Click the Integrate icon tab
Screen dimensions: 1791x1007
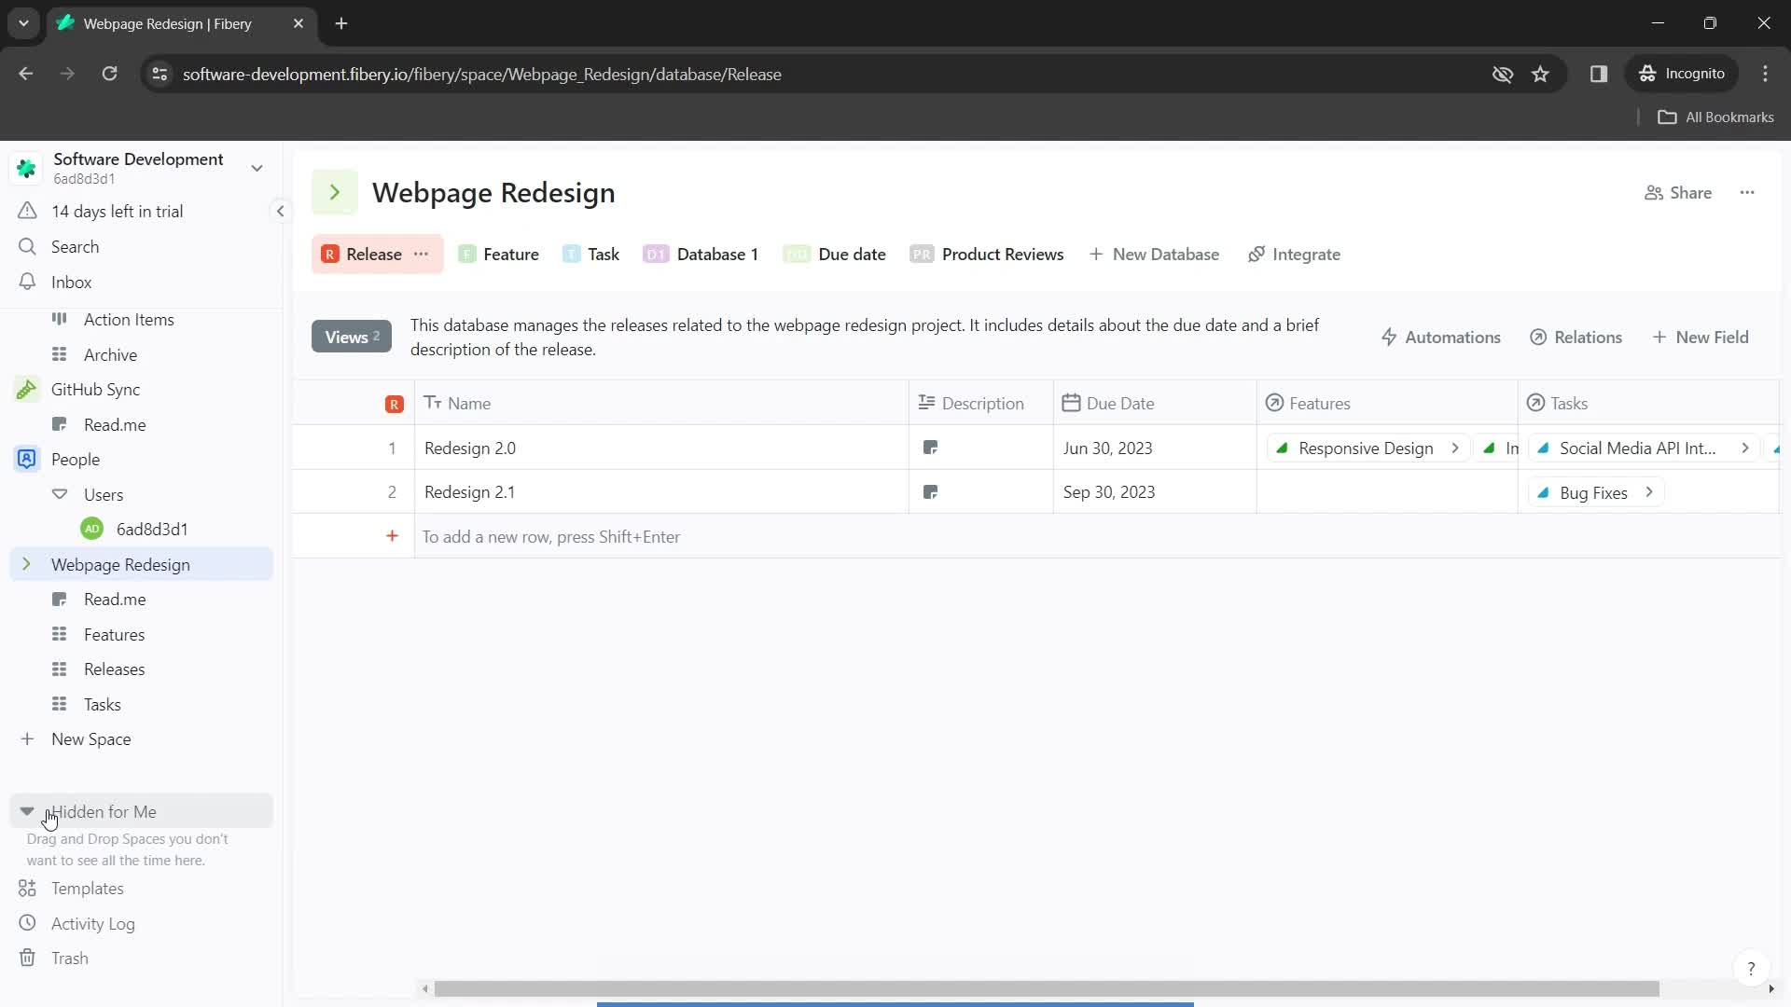click(x=1257, y=254)
